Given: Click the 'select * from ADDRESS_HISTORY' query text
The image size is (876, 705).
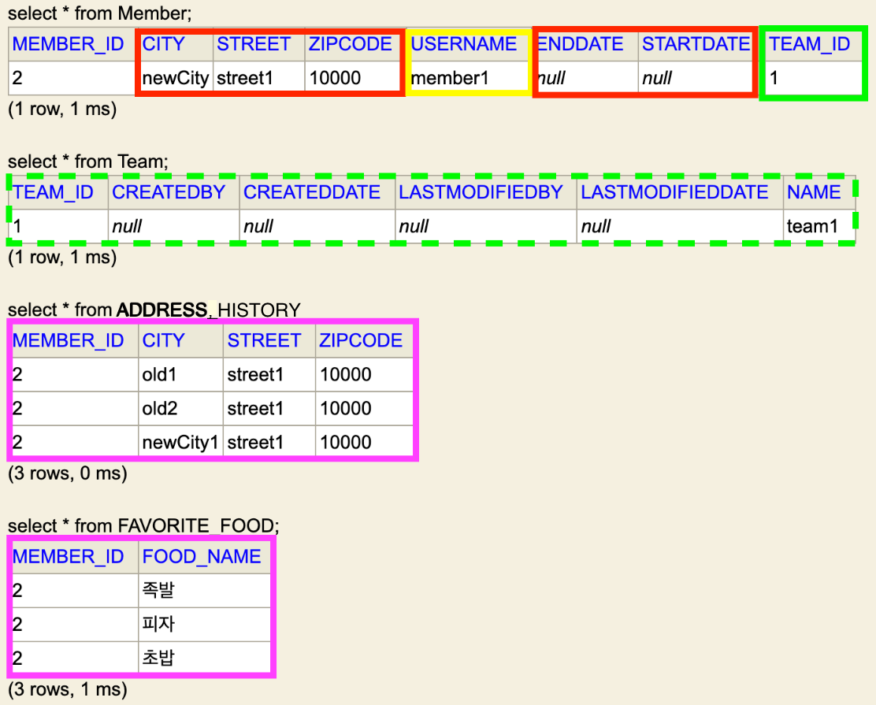Looking at the screenshot, I should tap(154, 310).
